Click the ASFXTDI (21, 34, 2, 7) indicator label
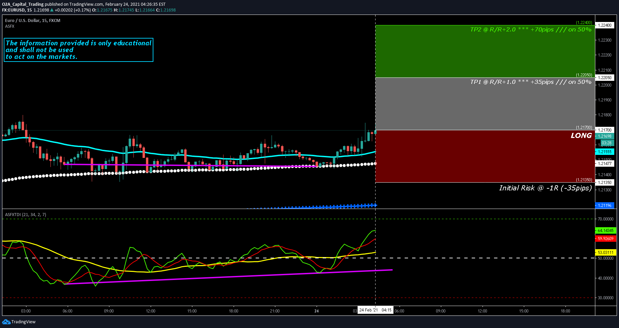The image size is (619, 328). 25,215
